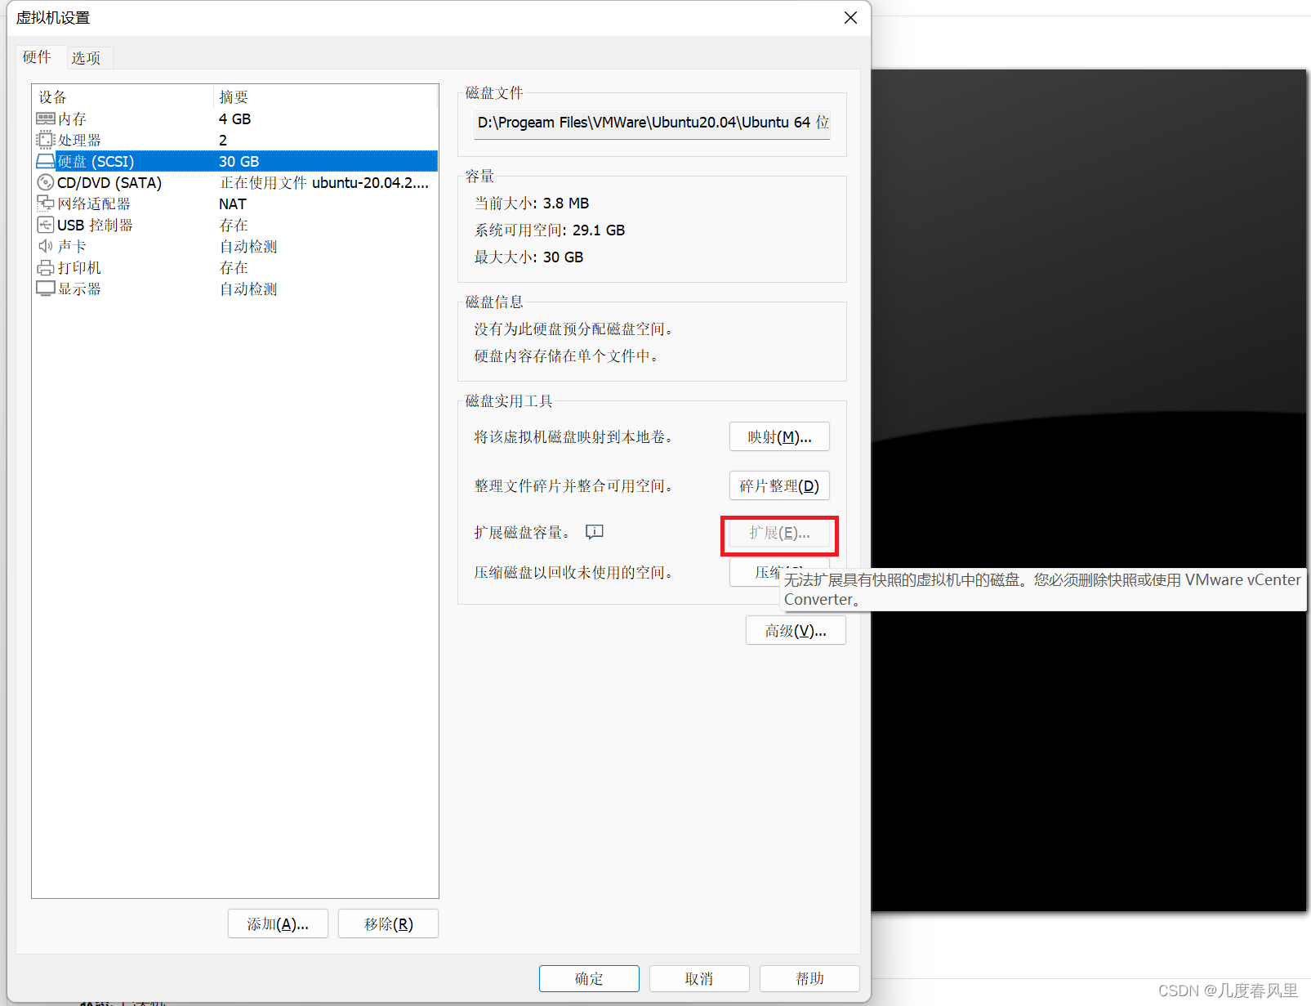Select the 30 GB hard disk summary
The width and height of the screenshot is (1311, 1006).
pos(239,162)
